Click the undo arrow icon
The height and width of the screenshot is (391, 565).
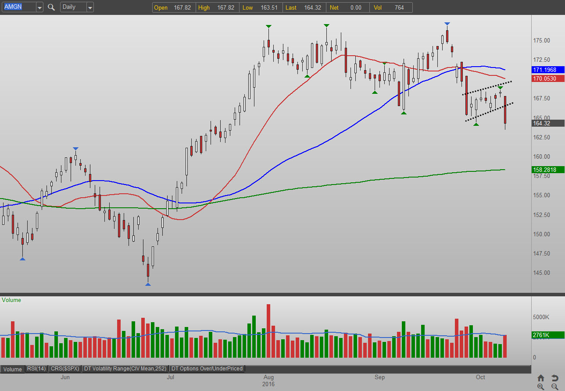[x=555, y=378]
